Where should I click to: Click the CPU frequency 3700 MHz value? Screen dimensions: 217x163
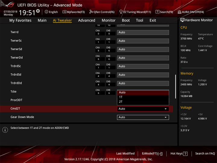coord(186,39)
